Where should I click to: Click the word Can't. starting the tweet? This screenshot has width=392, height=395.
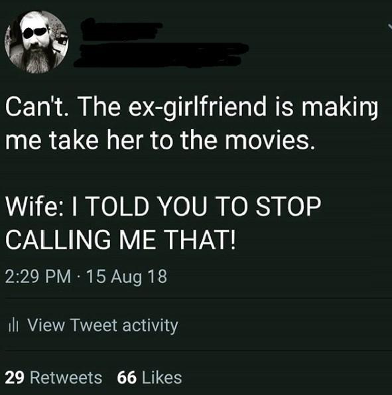37,106
